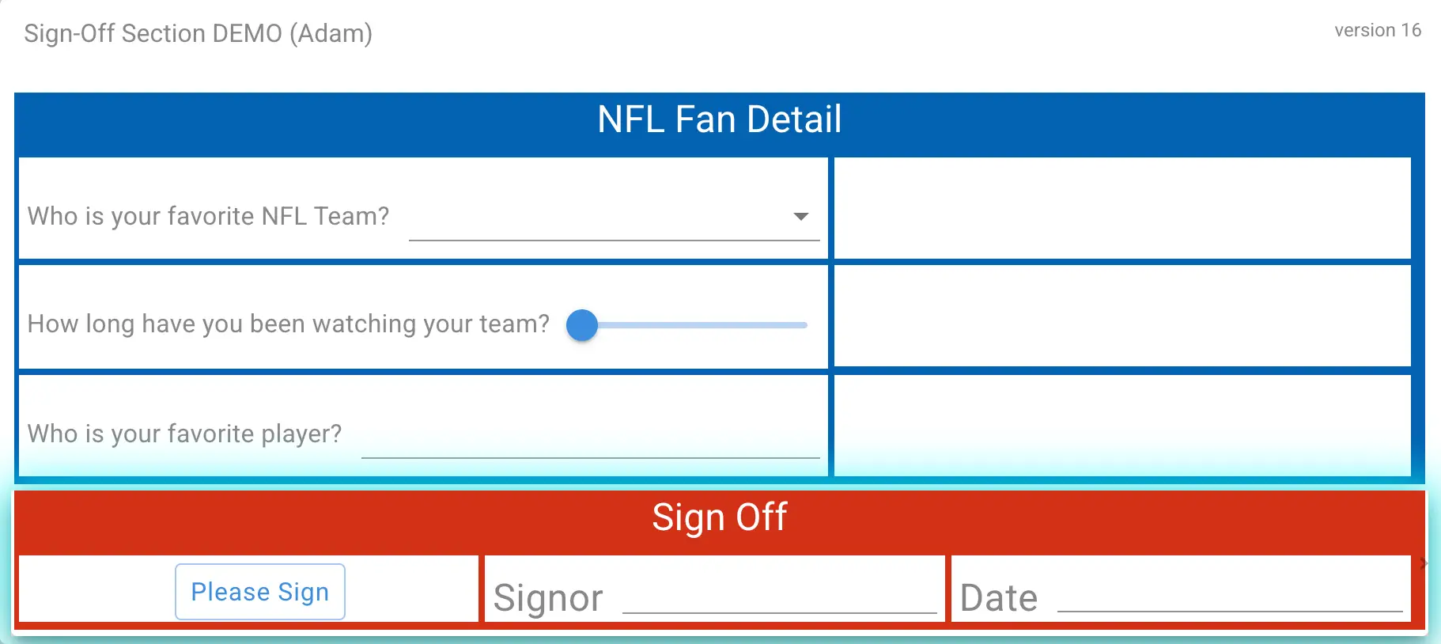Viewport: 1441px width, 644px height.
Task: Click the Sign-Off Section DEMO (Adam) title
Action: [x=198, y=33]
